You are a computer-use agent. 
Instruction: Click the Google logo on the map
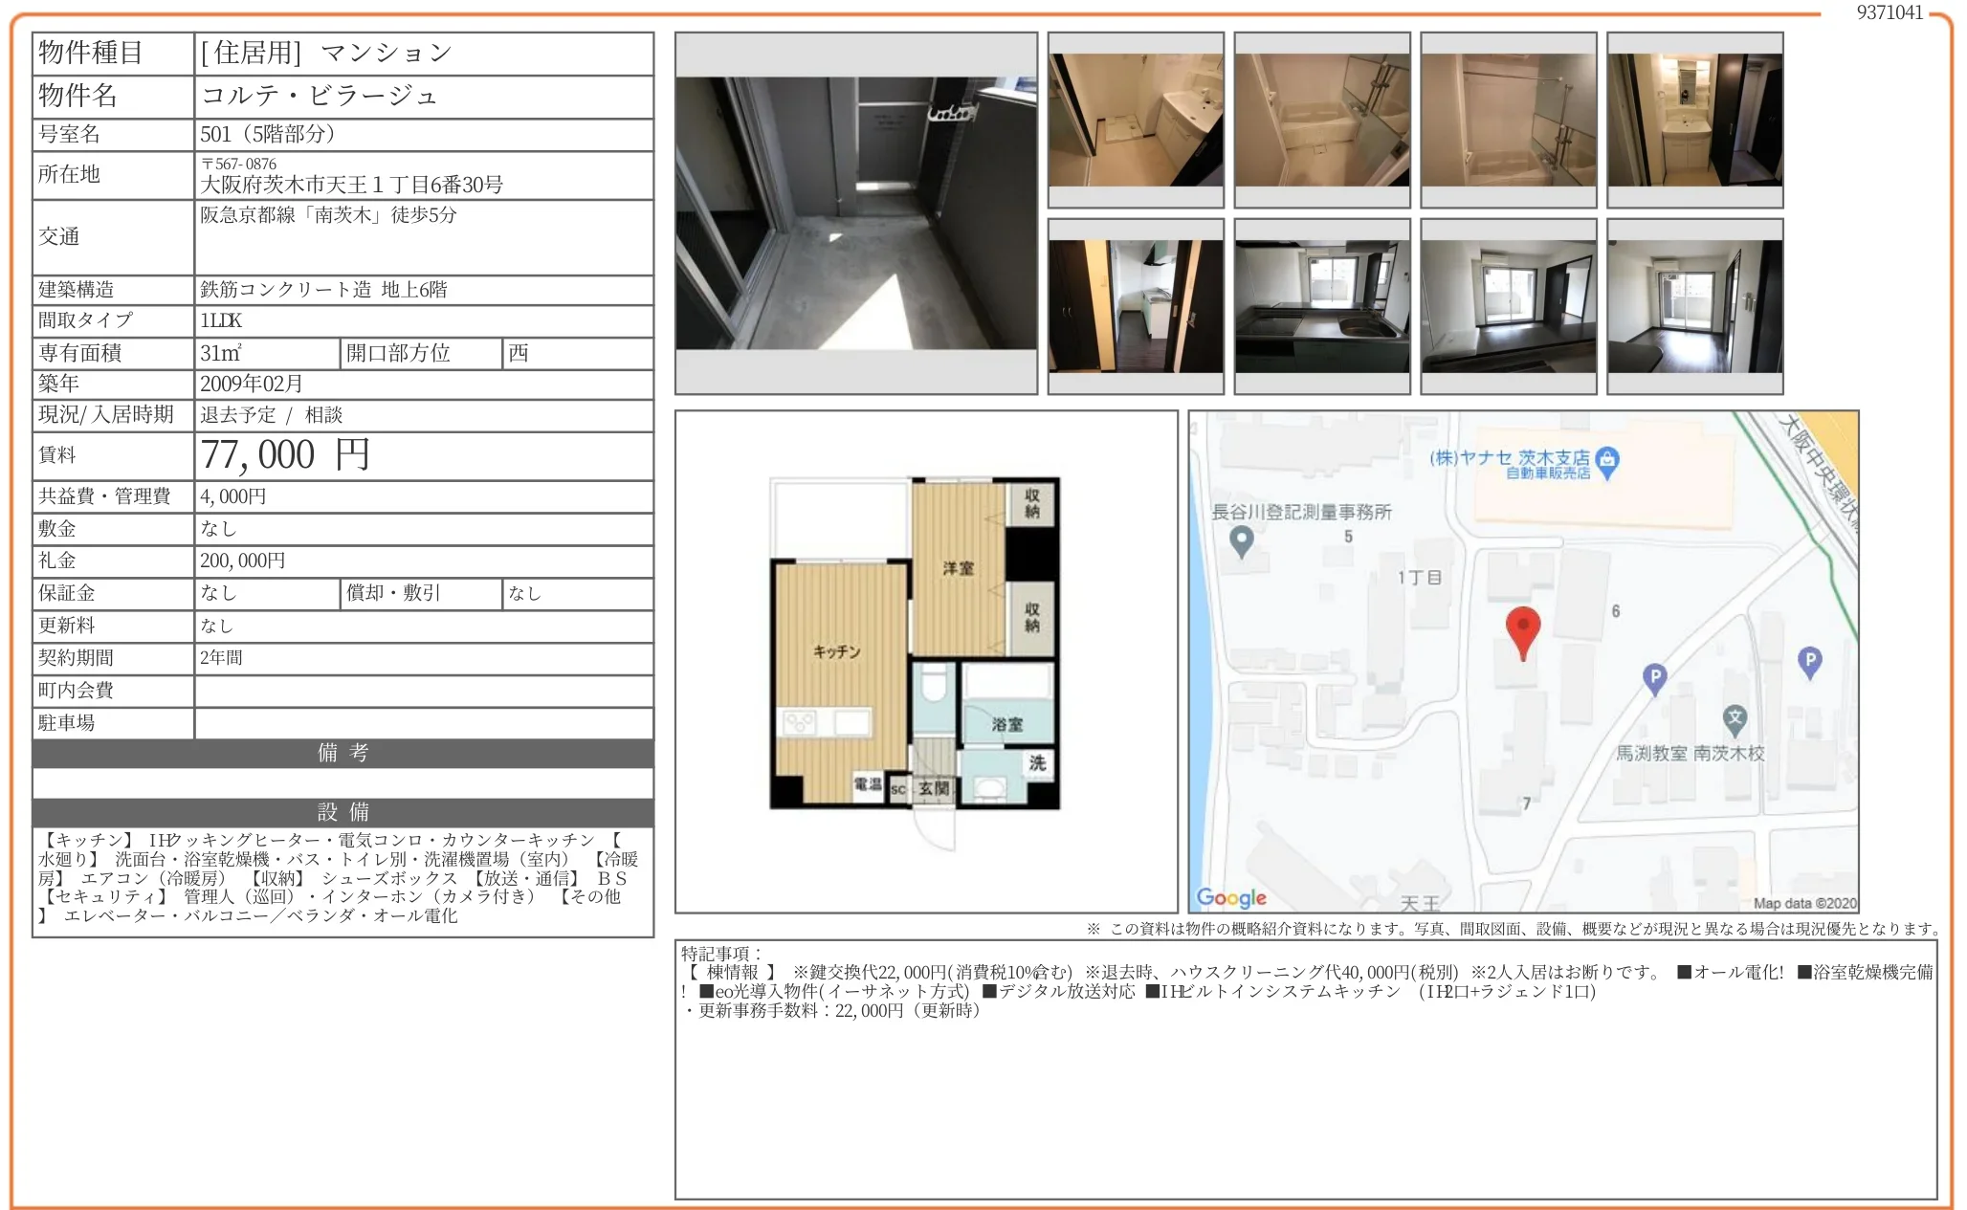1231,897
